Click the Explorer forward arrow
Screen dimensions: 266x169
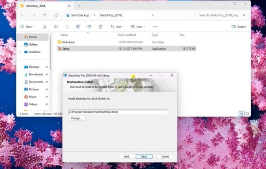pyautogui.click(x=34, y=15)
